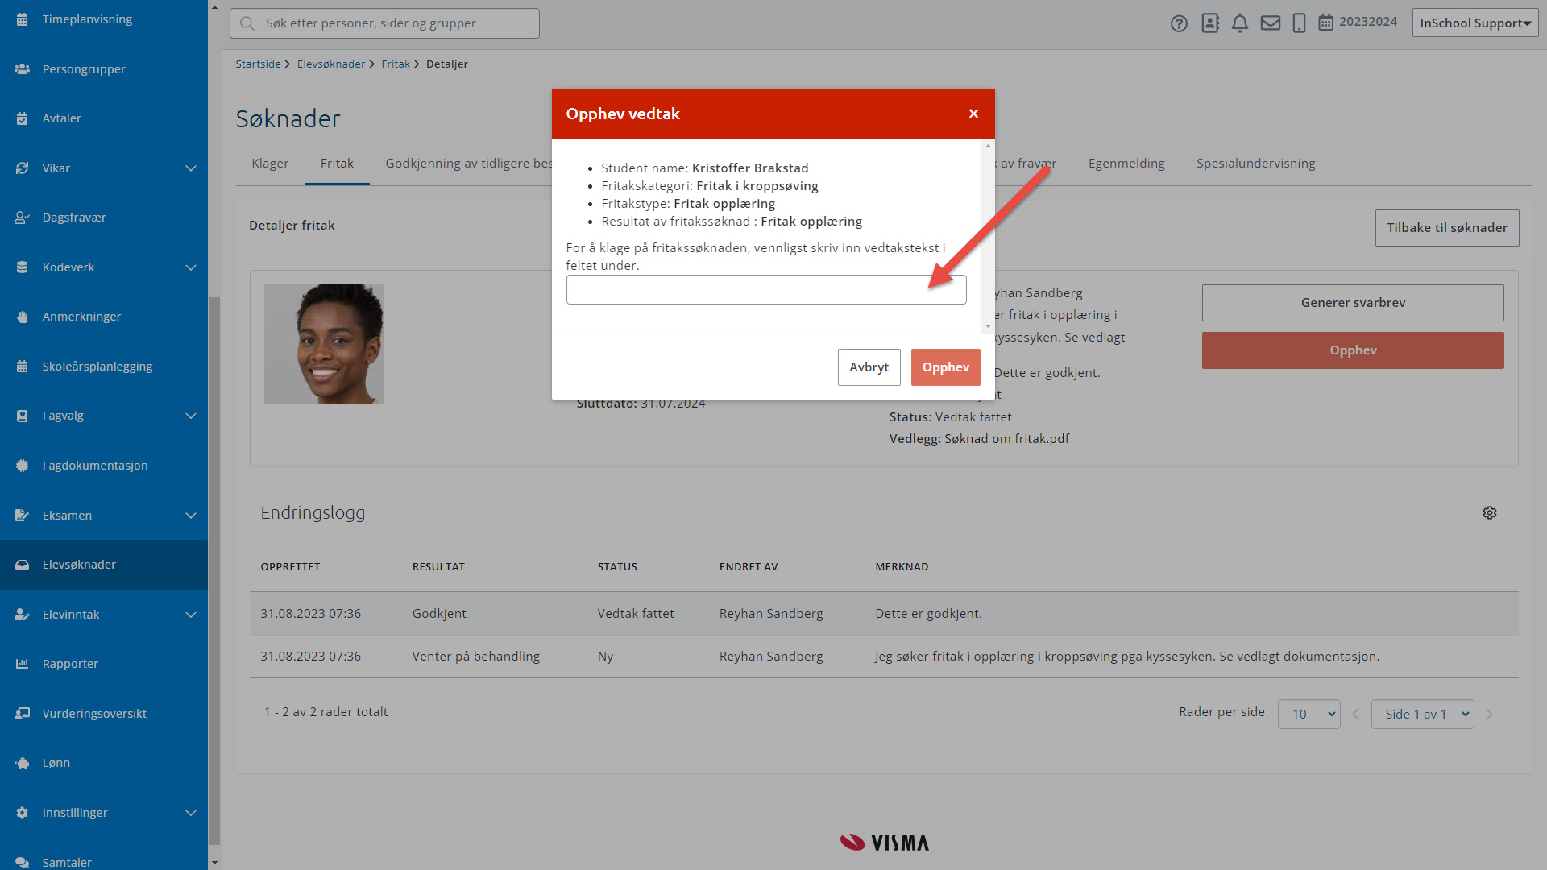Image resolution: width=1547 pixels, height=870 pixels.
Task: Open notifications bell icon
Action: pyautogui.click(x=1240, y=23)
